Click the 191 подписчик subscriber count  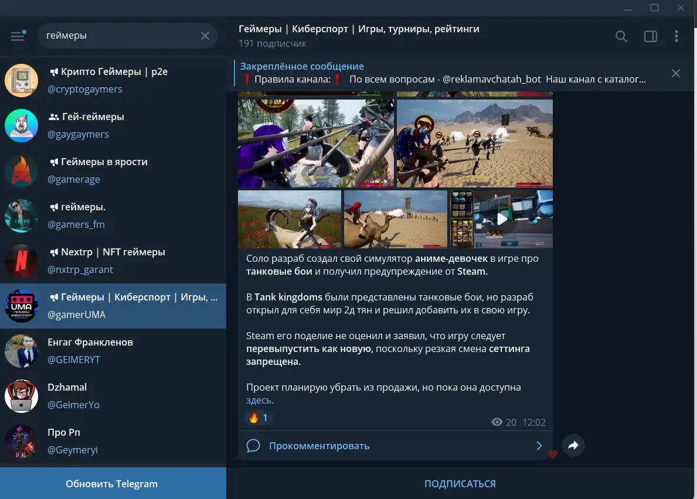[273, 43]
